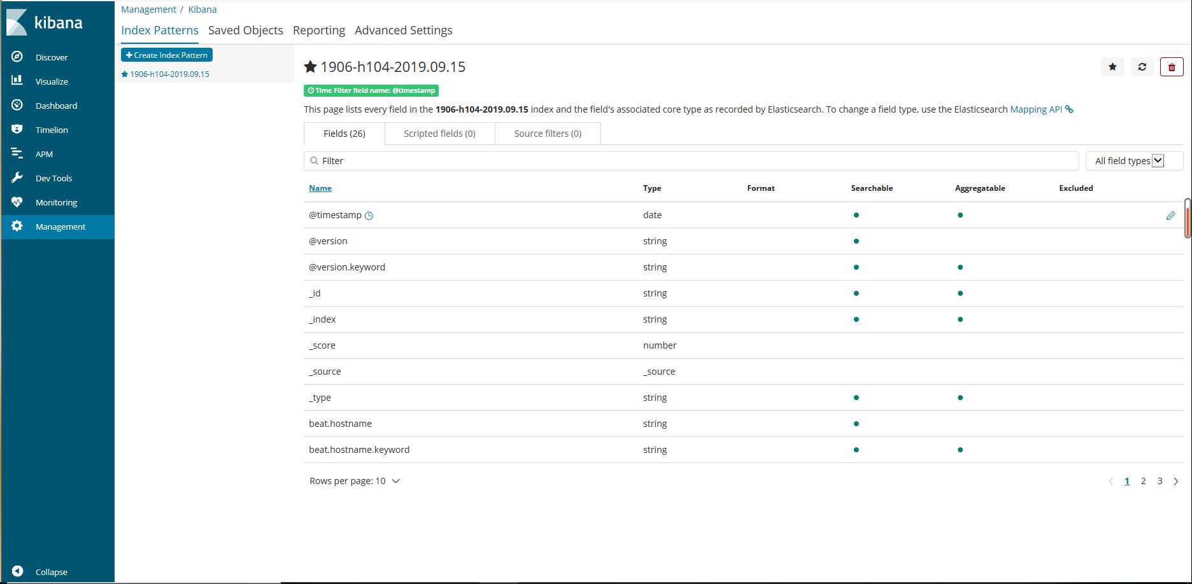This screenshot has height=584, width=1192.
Task: Click Mapping API external link icon
Action: (x=1069, y=109)
